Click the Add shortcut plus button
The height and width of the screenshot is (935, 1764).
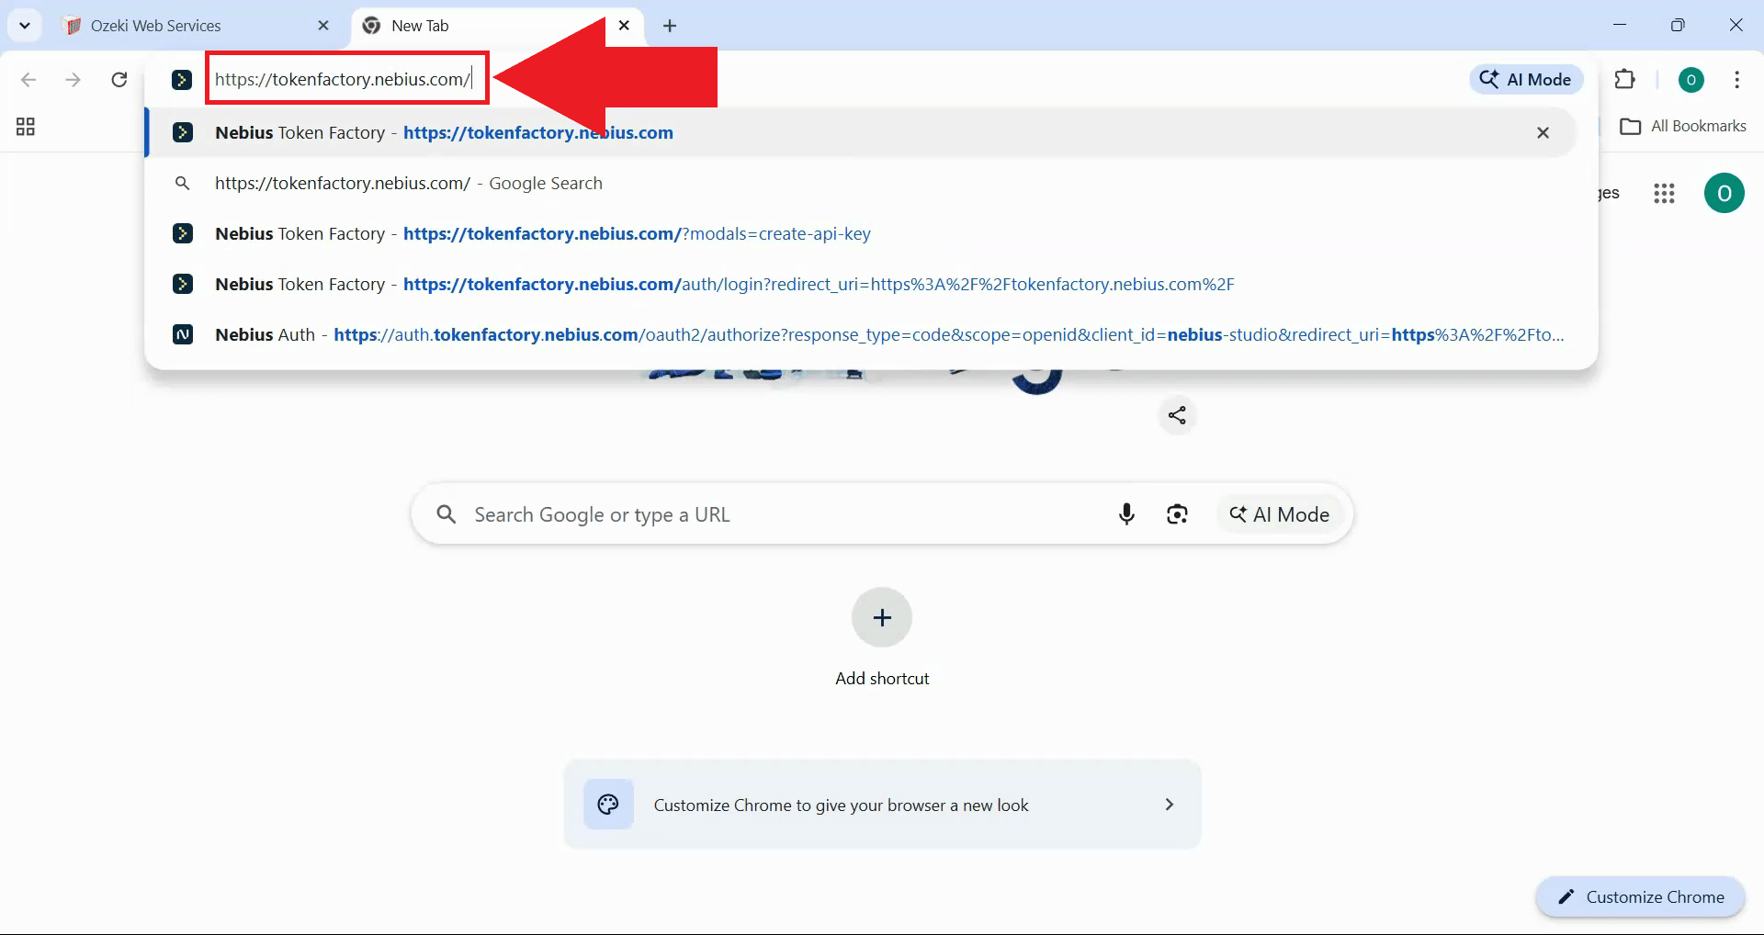[x=882, y=618]
